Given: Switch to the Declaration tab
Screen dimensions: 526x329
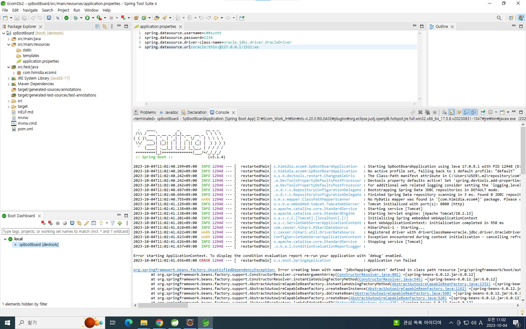Looking at the screenshot, I should pyautogui.click(x=194, y=112).
